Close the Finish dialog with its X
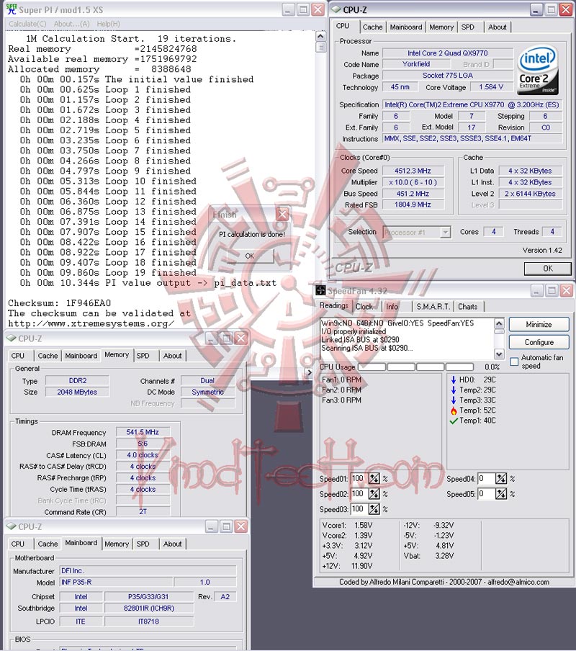Image resolution: width=576 pixels, height=651 pixels. click(x=282, y=214)
